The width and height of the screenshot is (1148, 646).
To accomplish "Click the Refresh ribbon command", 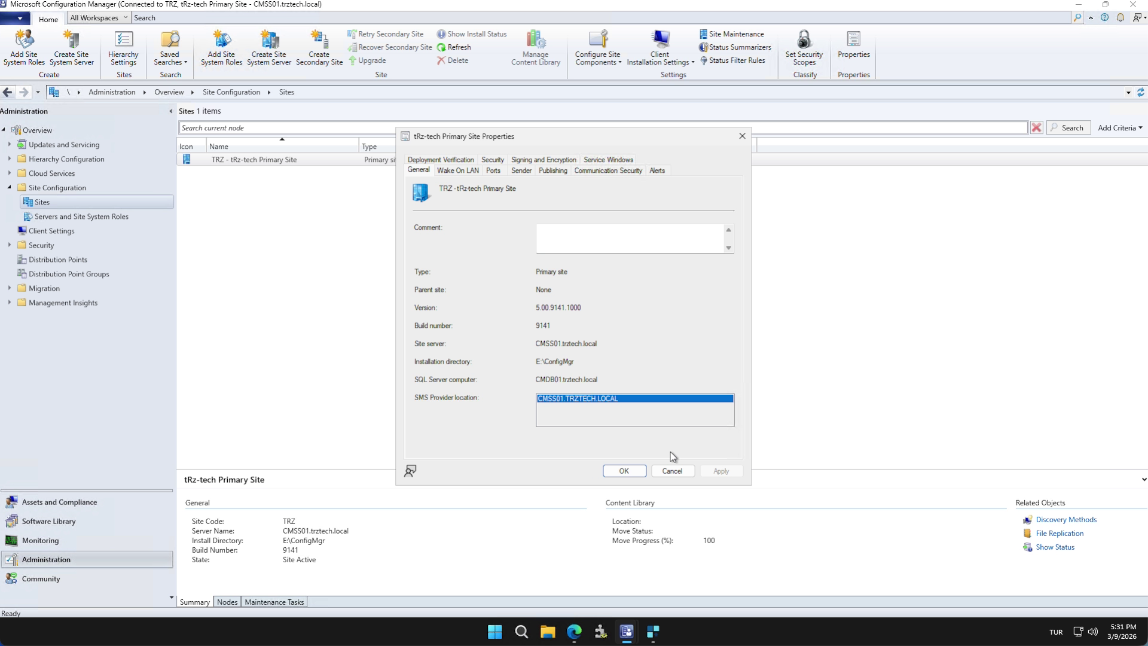I will click(454, 47).
